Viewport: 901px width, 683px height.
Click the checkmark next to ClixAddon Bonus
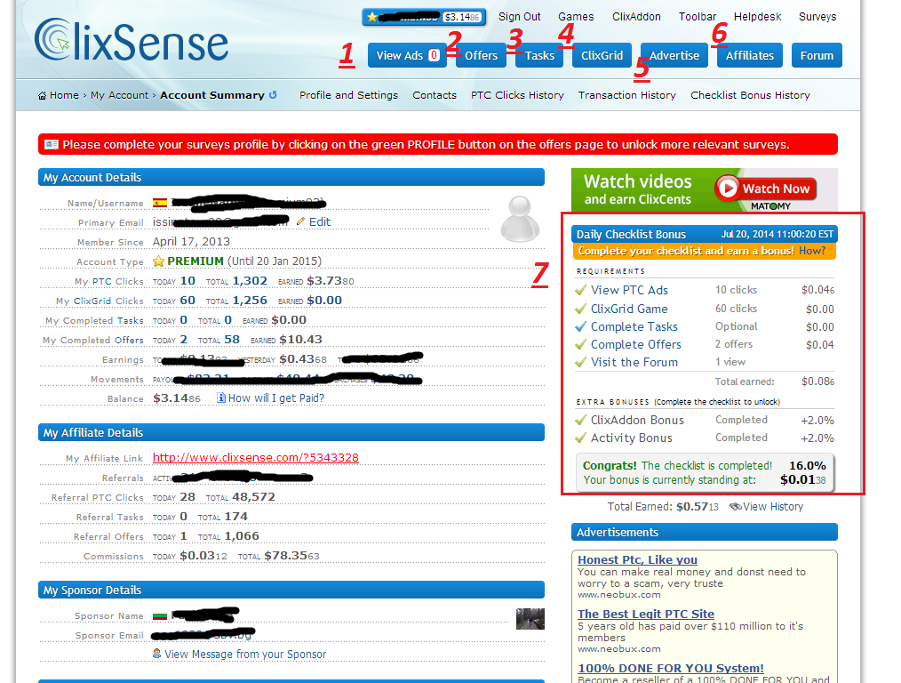tap(580, 419)
